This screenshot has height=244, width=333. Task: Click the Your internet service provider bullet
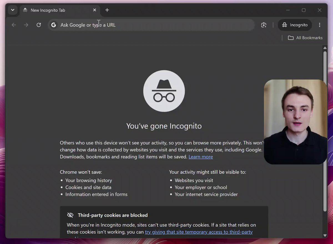pyautogui.click(x=206, y=194)
